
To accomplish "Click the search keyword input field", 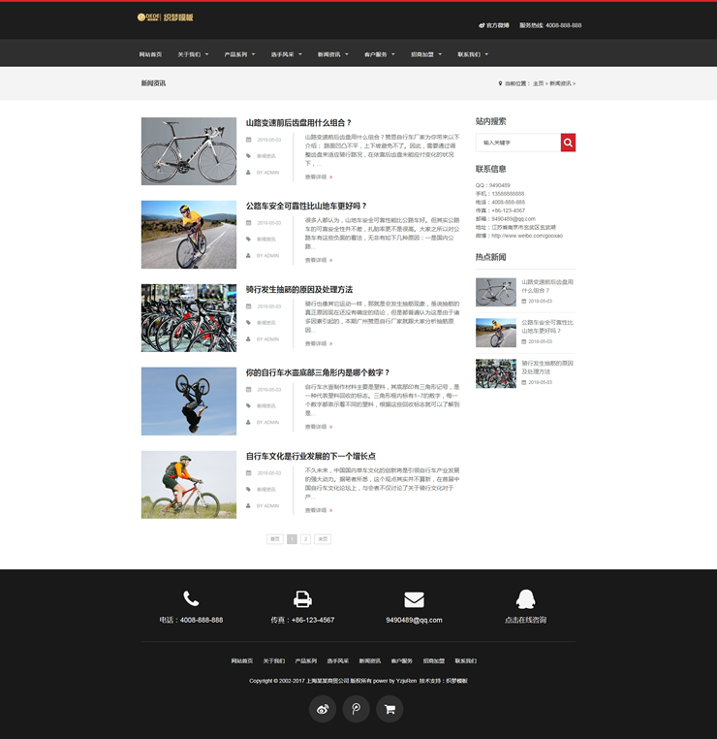I will point(517,143).
